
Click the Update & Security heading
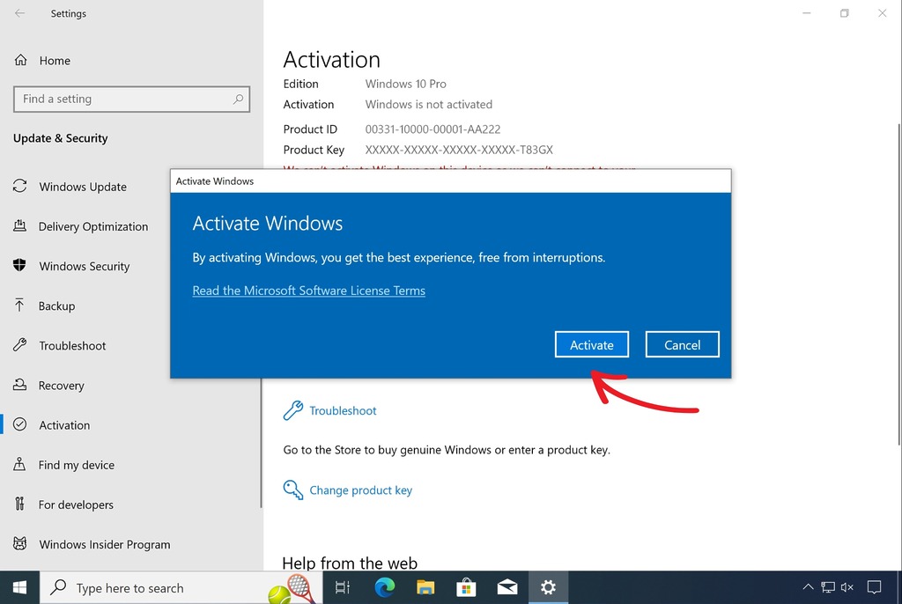[61, 138]
